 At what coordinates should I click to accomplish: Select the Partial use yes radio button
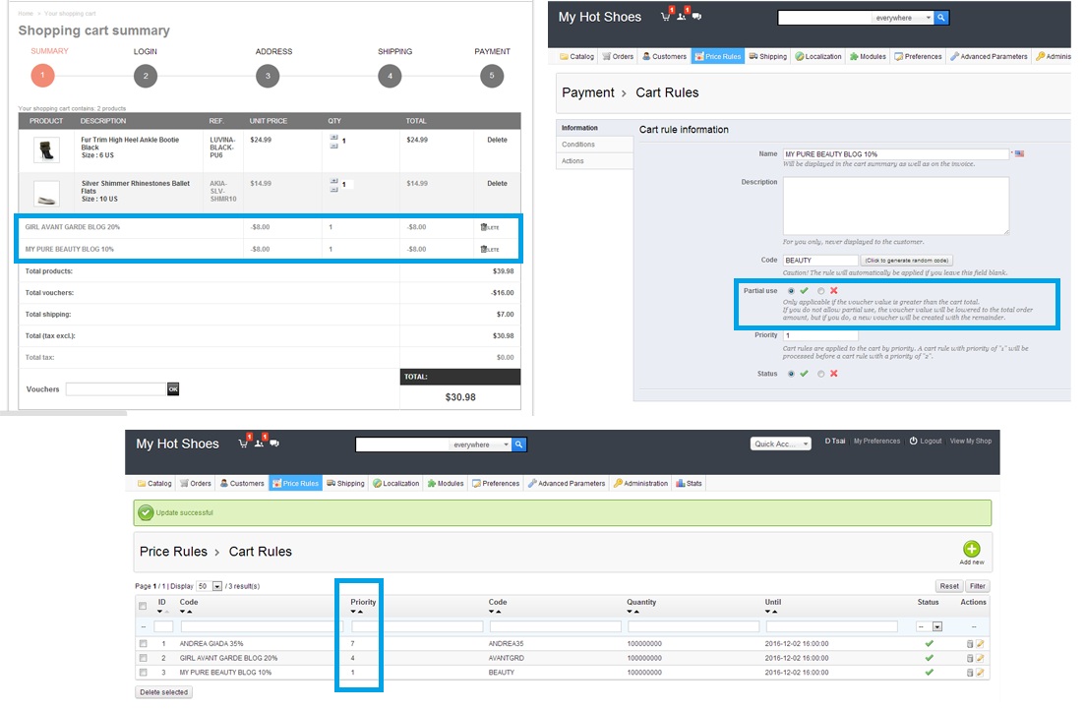[x=791, y=291]
